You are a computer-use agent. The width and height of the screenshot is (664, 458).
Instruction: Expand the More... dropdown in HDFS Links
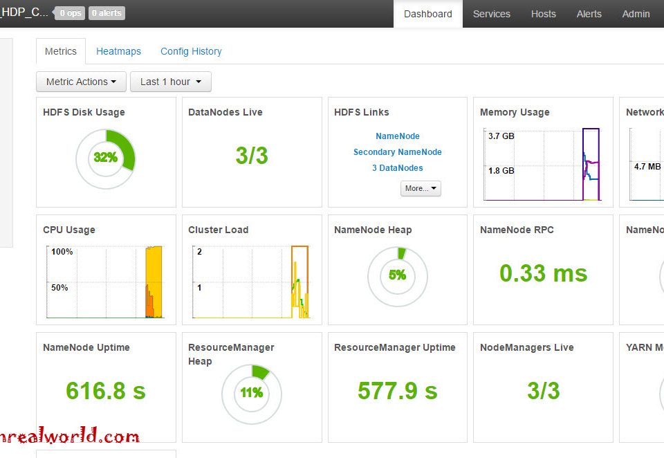[420, 188]
